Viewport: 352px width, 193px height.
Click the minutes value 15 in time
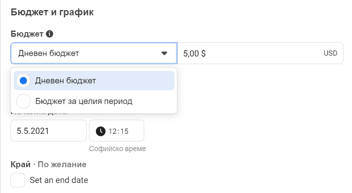coord(124,131)
